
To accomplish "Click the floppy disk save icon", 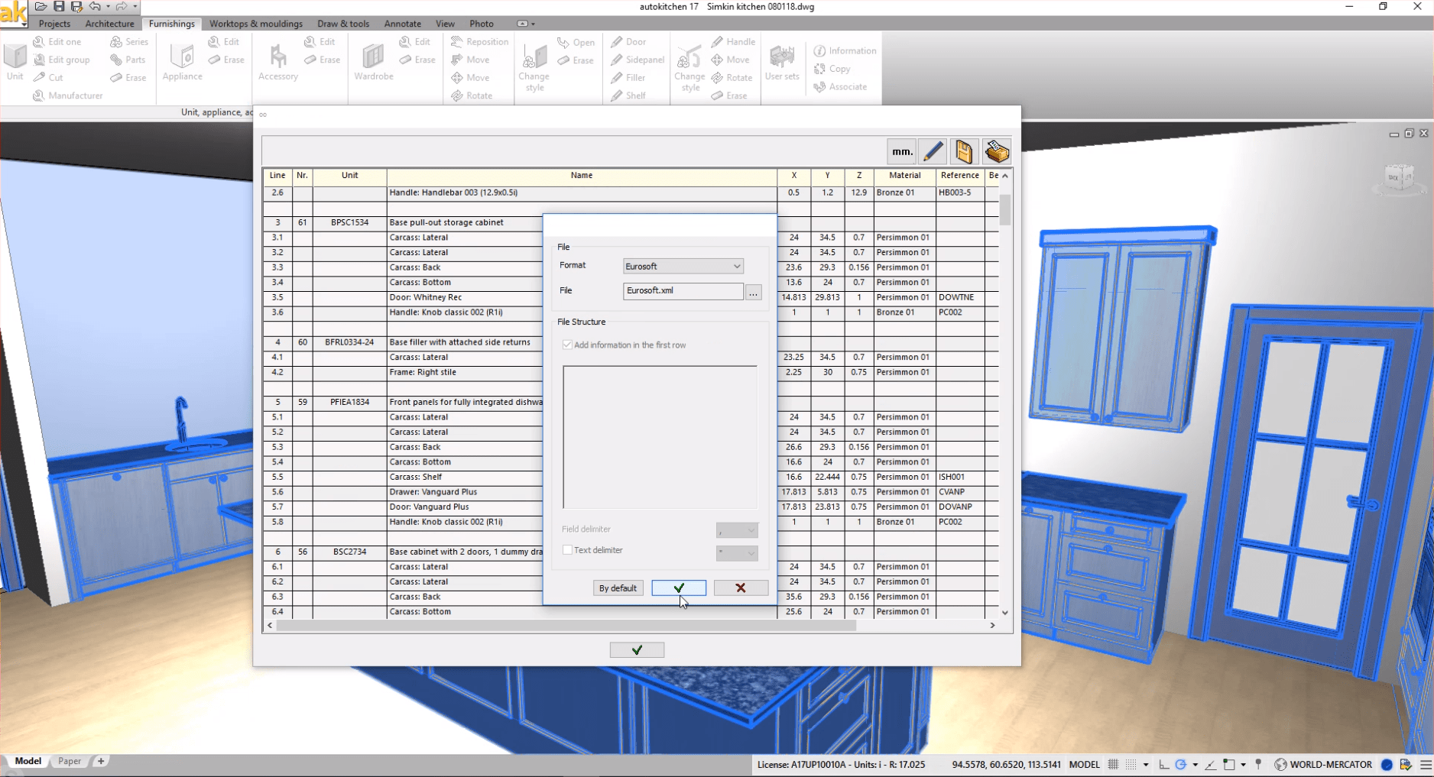I will tap(964, 152).
